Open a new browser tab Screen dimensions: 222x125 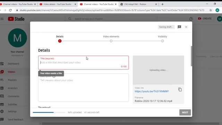coord(162,4)
